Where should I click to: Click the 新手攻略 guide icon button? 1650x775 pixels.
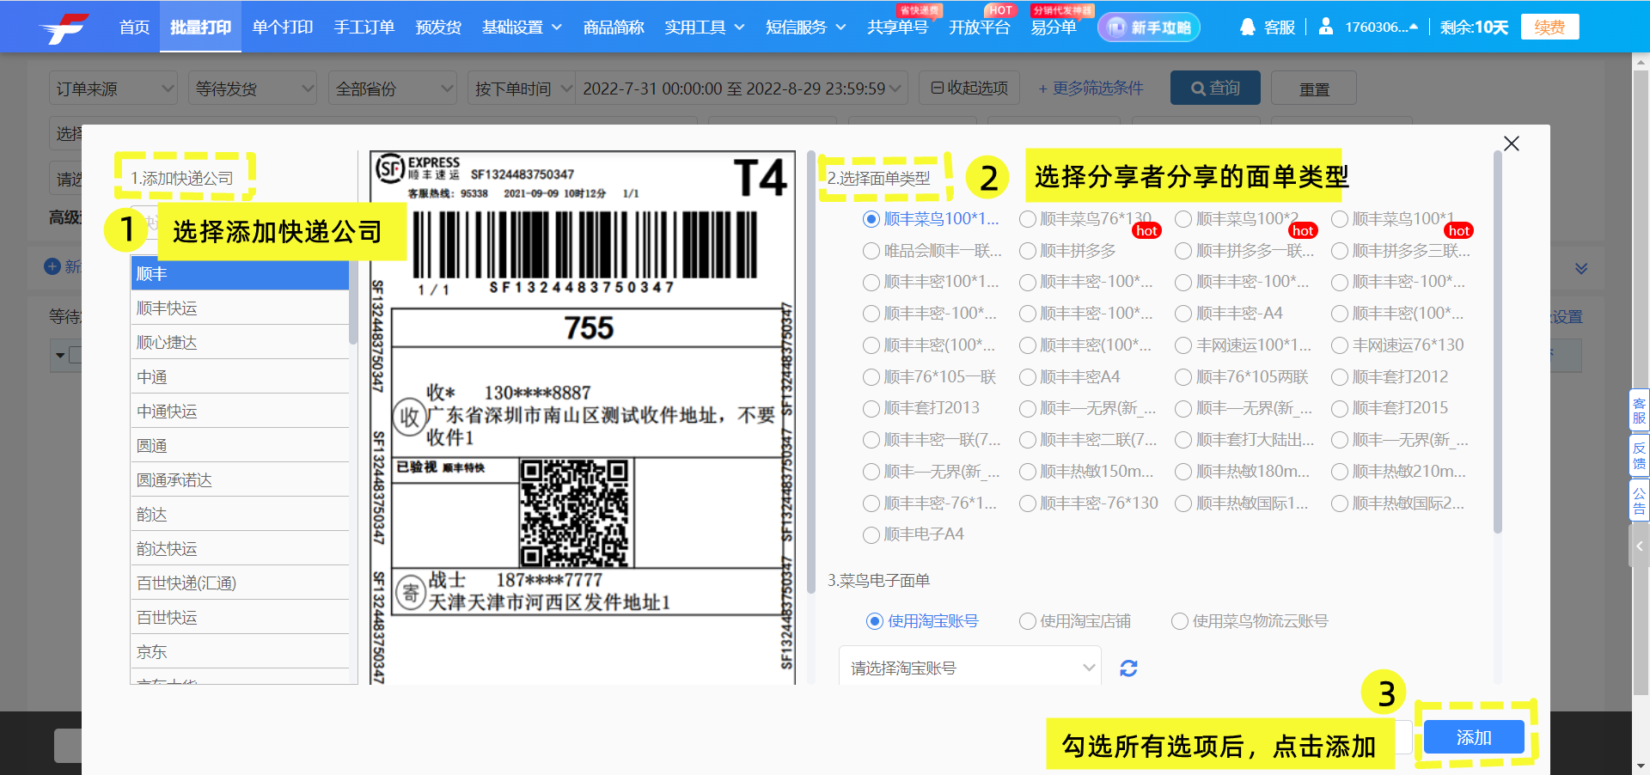click(1149, 27)
